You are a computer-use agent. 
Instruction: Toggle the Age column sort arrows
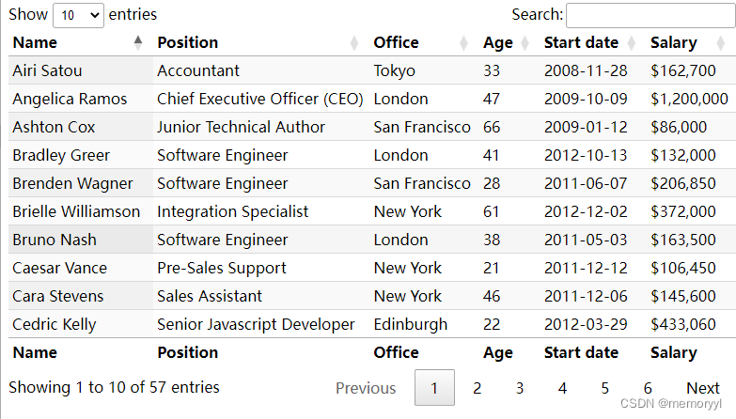point(525,42)
